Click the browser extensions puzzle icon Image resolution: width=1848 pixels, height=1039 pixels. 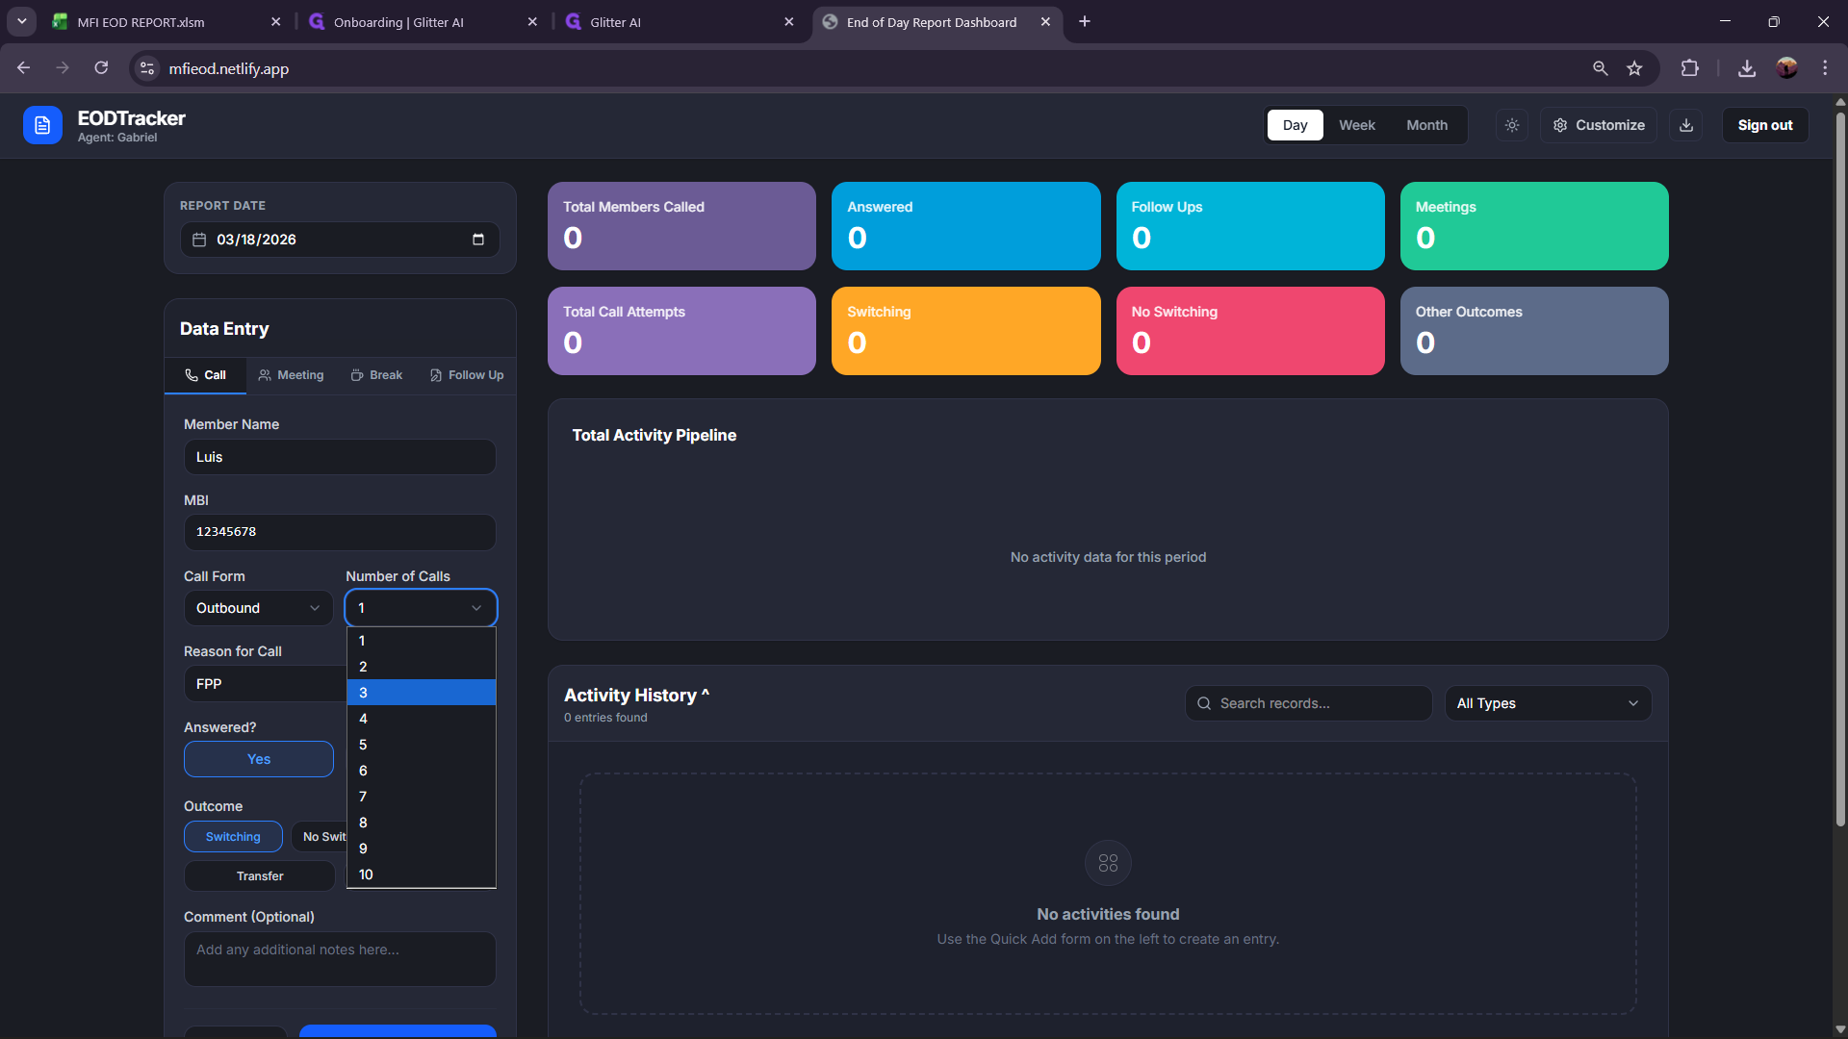pyautogui.click(x=1689, y=68)
